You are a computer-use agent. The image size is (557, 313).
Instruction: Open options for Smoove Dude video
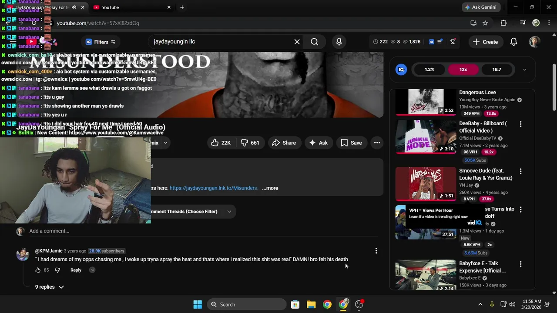click(x=520, y=171)
